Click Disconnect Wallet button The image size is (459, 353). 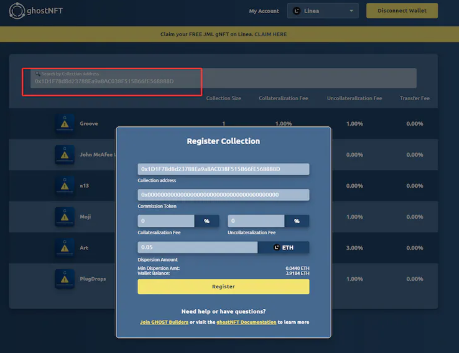(402, 11)
